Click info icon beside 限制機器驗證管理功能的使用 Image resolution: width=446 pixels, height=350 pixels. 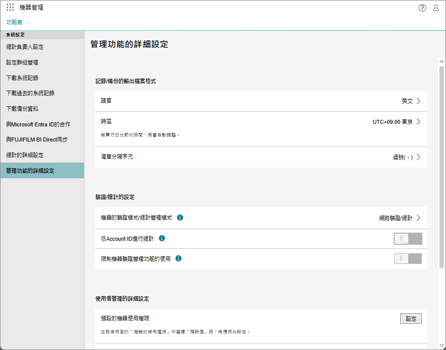tap(178, 258)
